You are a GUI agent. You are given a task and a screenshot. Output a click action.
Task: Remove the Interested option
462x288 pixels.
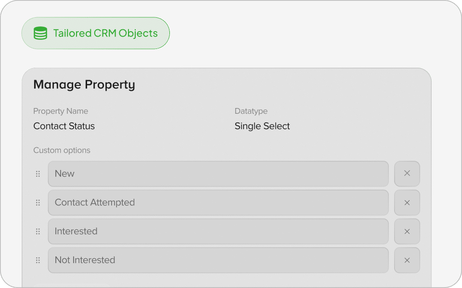(407, 231)
